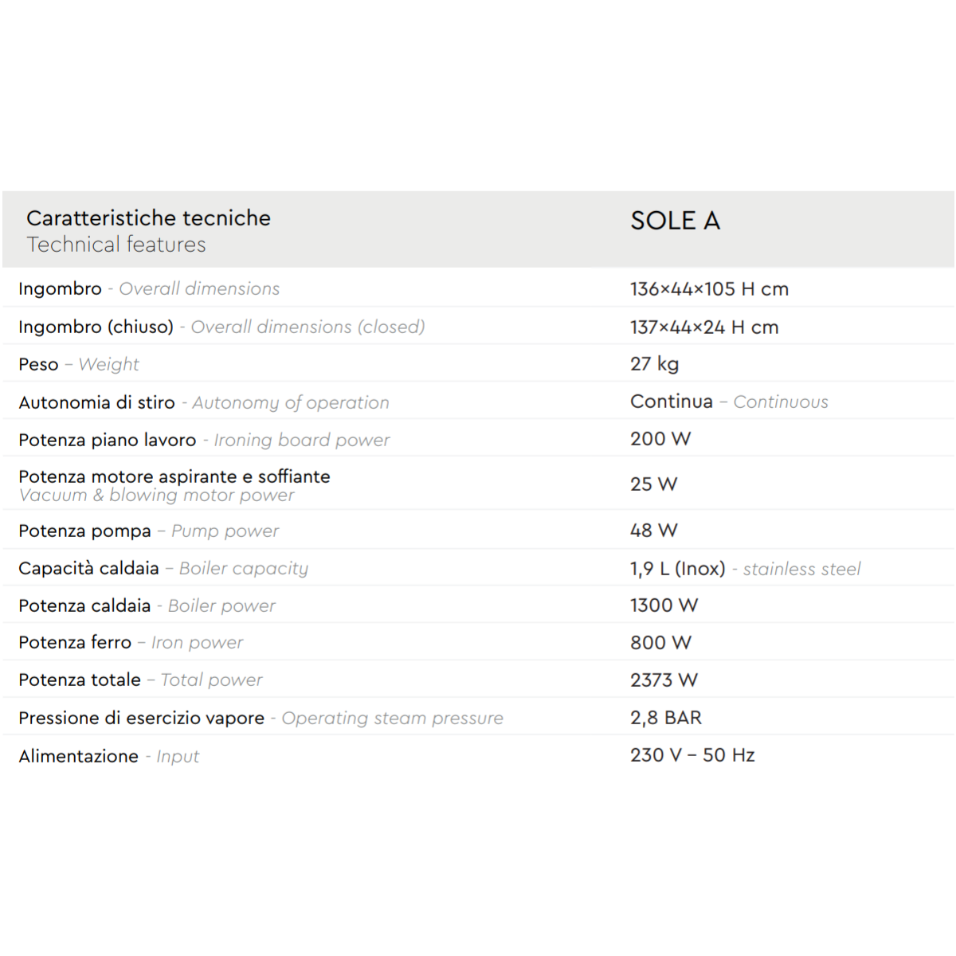Screen dimensions: 956x956
Task: Click the '1300 W' boiler power value
Action: click(664, 605)
